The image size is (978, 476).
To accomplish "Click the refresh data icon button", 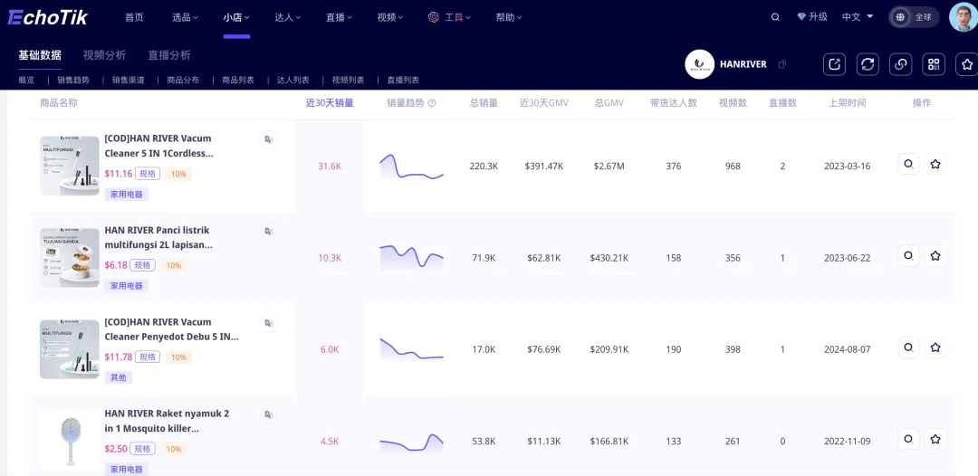I will pyautogui.click(x=868, y=64).
